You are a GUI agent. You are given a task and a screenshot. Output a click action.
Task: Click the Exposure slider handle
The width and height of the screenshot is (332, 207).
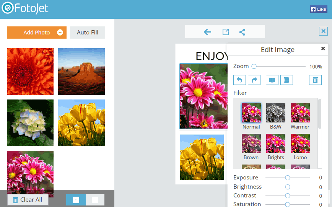(287, 178)
